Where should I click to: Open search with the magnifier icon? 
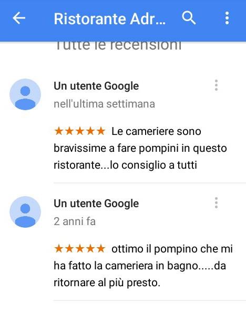(189, 18)
